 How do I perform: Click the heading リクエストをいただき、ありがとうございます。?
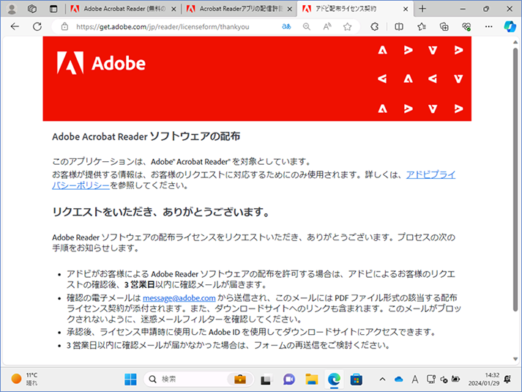pyautogui.click(x=161, y=212)
